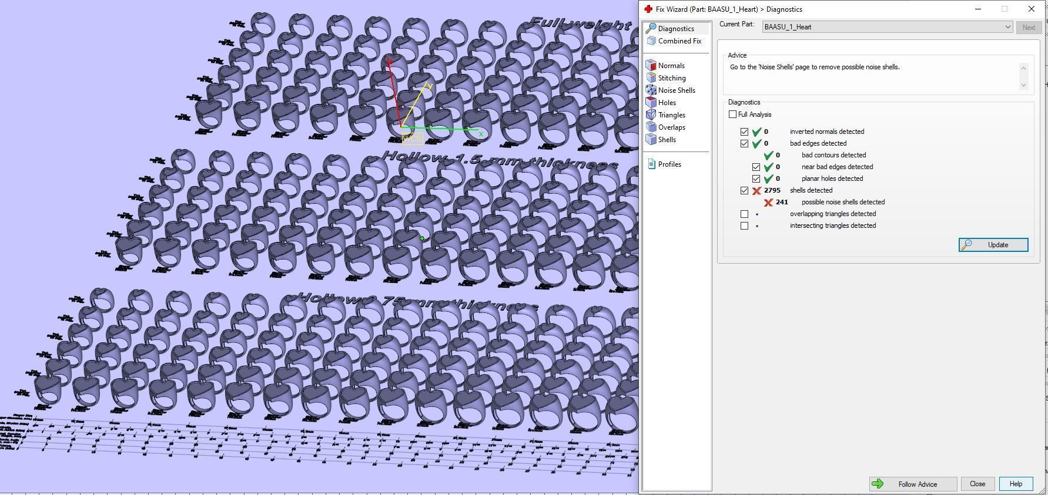The height and width of the screenshot is (495, 1048).
Task: Open the Diagnostics page in the wizard sidebar
Action: pyautogui.click(x=676, y=28)
